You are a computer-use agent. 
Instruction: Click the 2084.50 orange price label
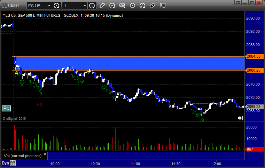pos(253,56)
